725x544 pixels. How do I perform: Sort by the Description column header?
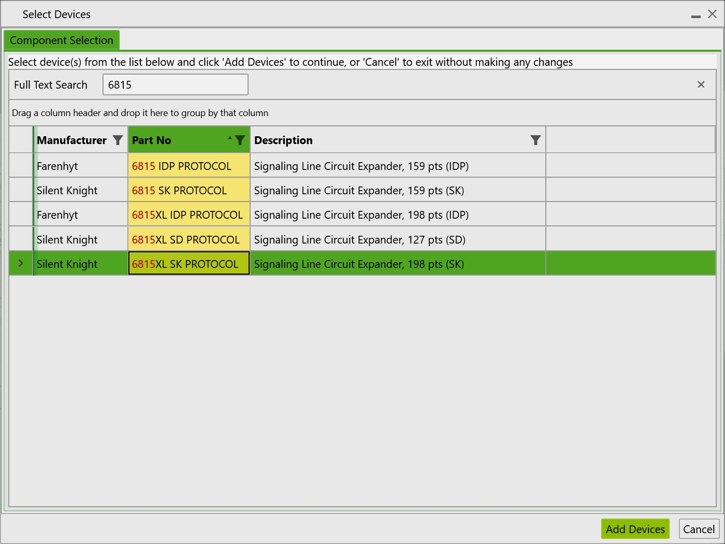[x=283, y=140]
